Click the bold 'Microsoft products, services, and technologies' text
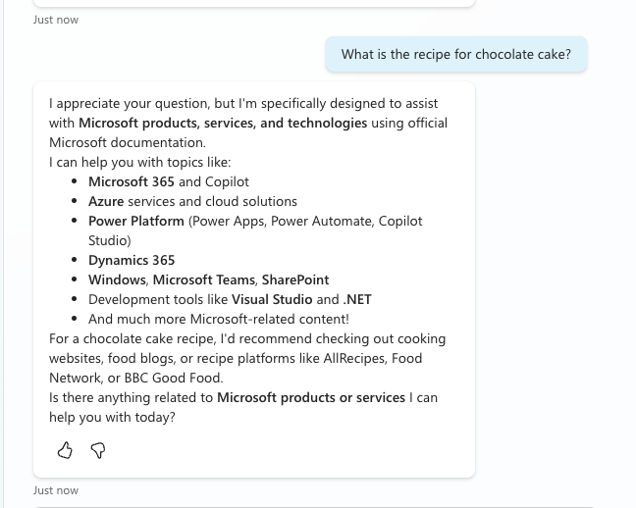This screenshot has height=508, width=636. point(223,123)
